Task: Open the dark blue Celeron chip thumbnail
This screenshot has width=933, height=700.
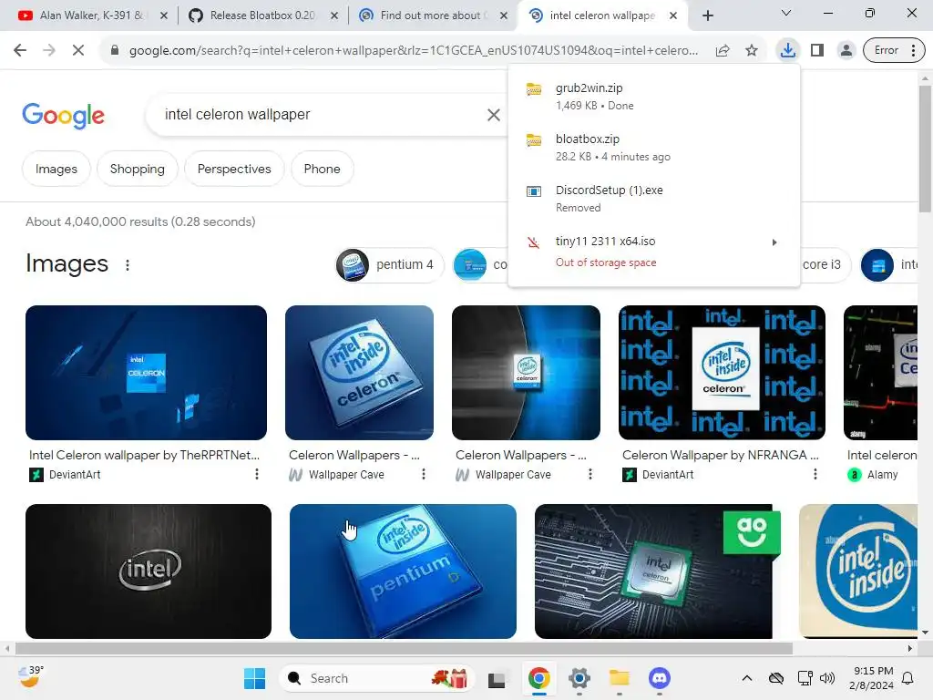Action: tap(526, 373)
